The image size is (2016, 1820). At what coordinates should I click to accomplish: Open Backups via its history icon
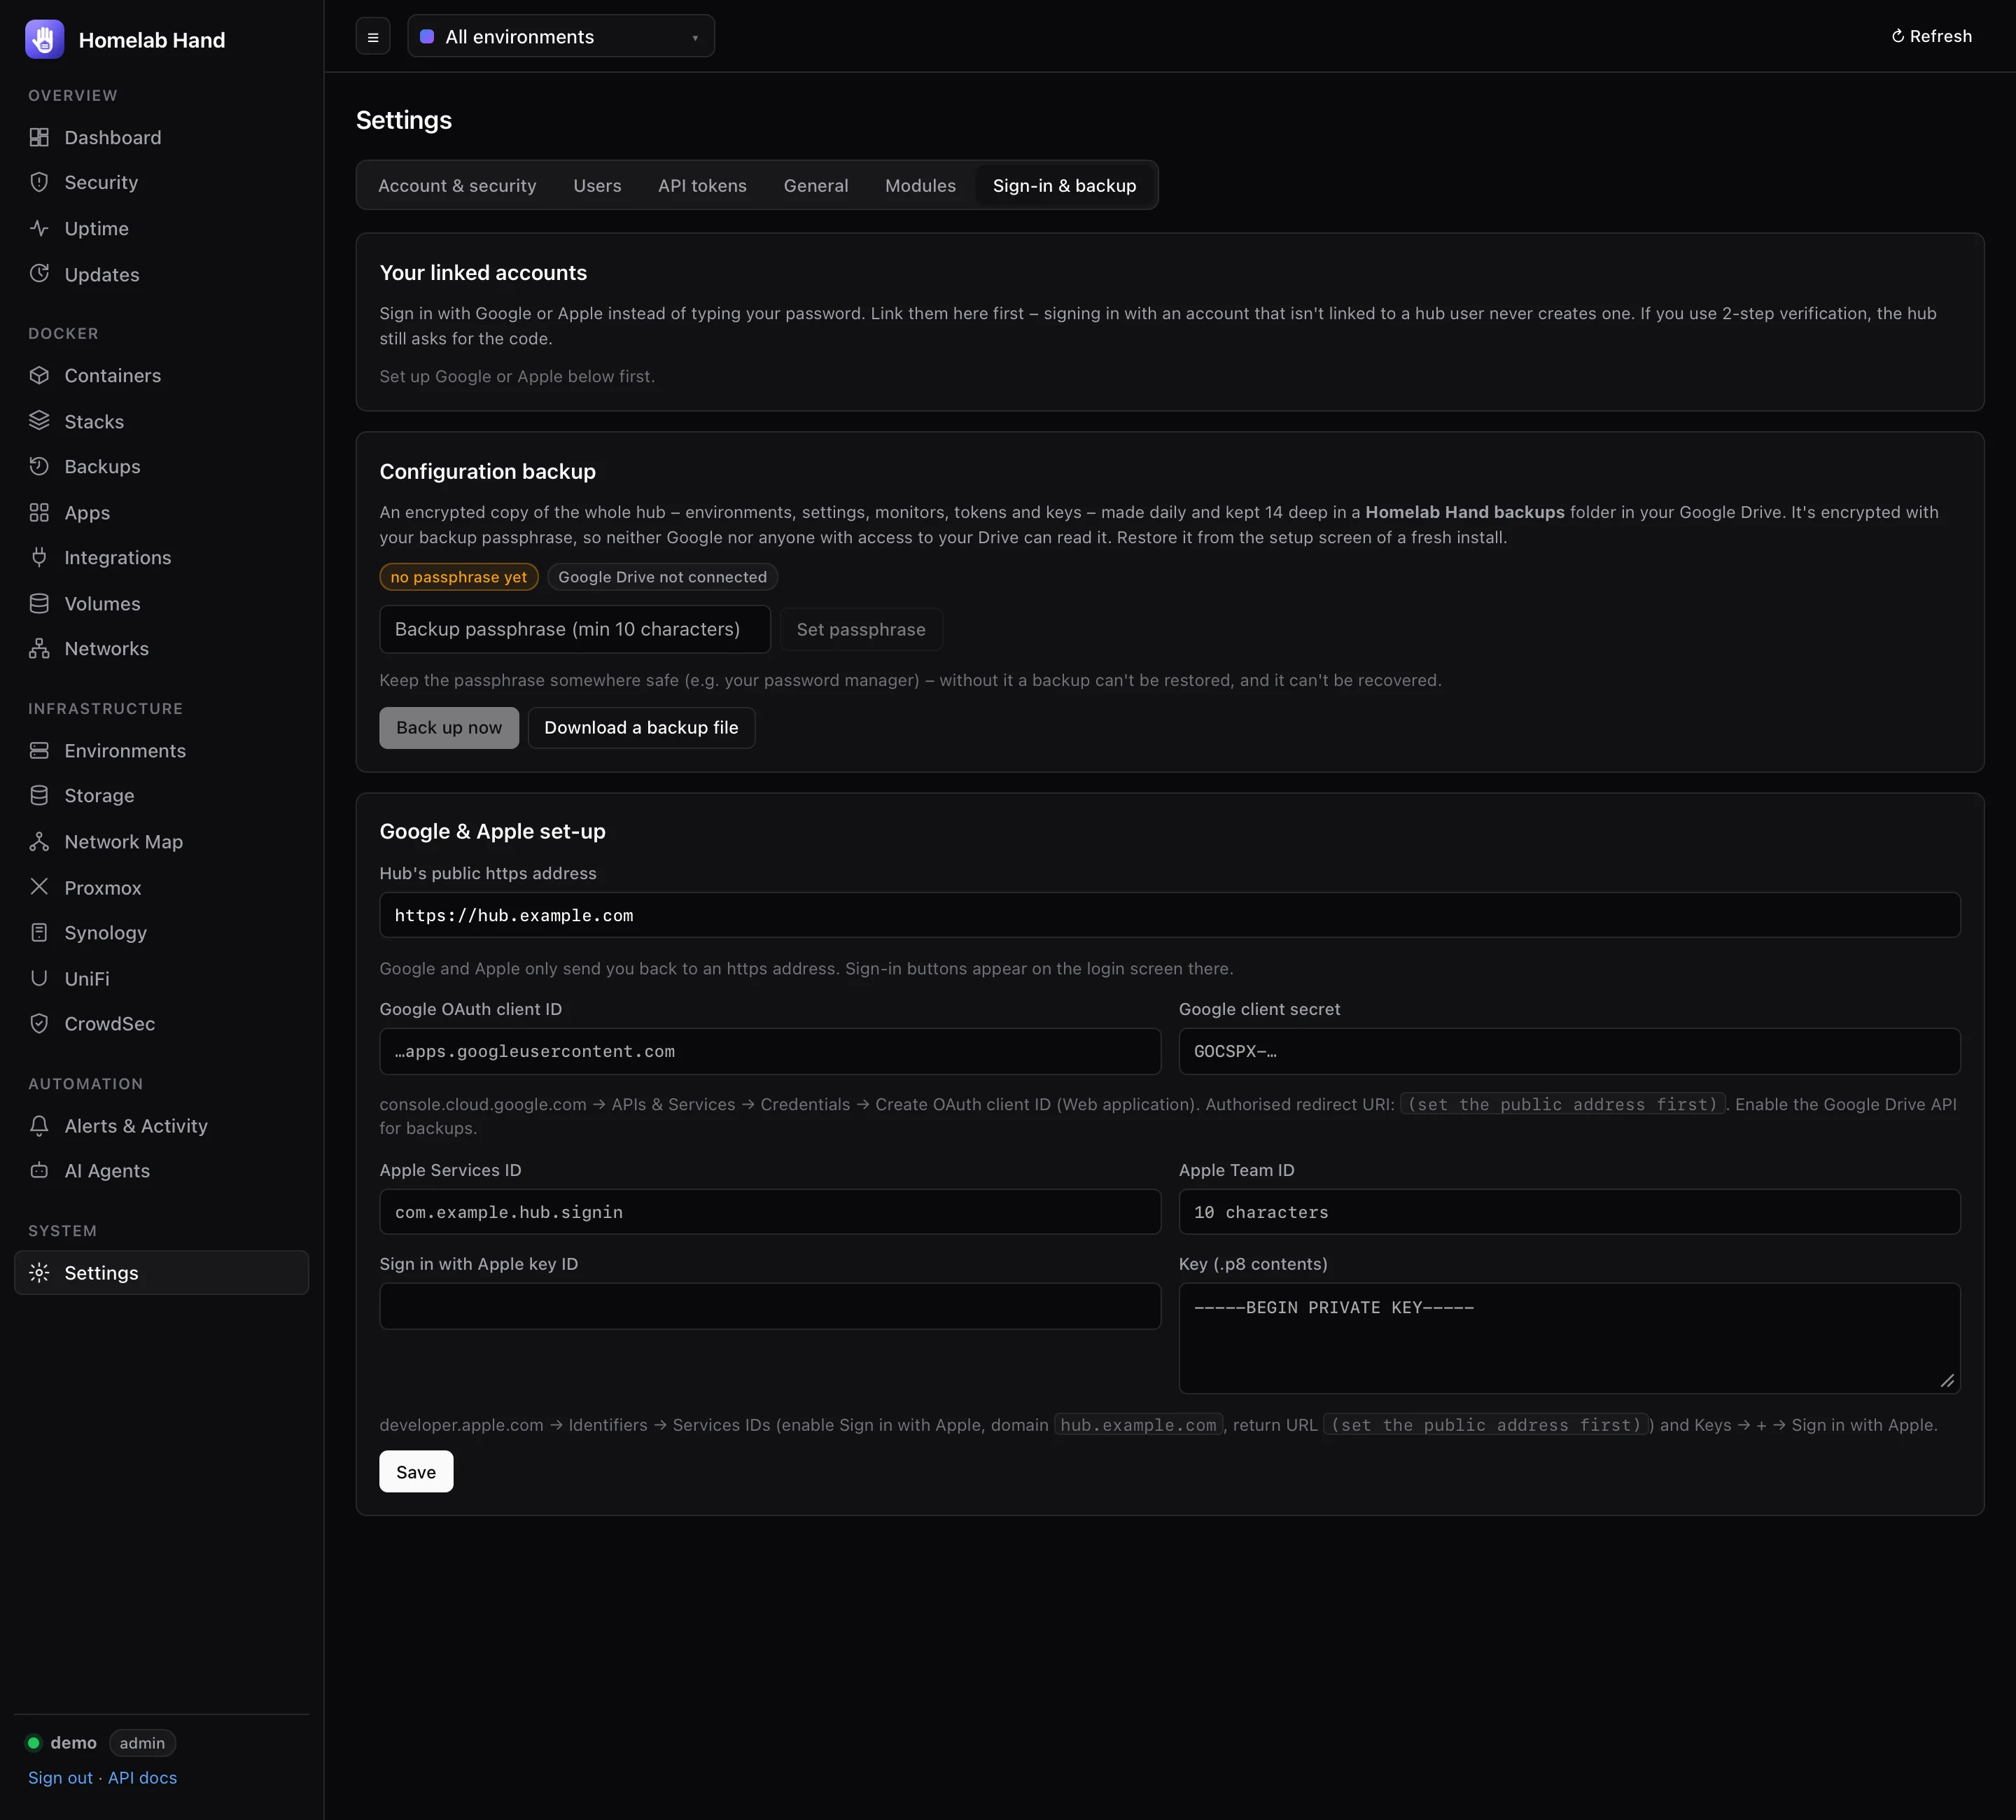pos(39,466)
